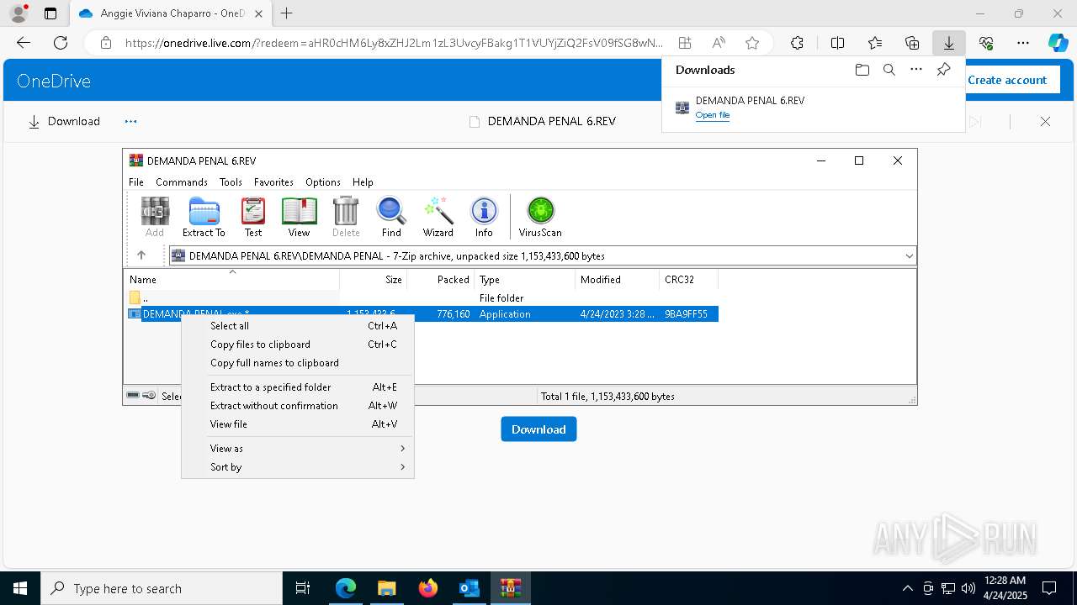Select the parent folder '..' row

coord(421,297)
